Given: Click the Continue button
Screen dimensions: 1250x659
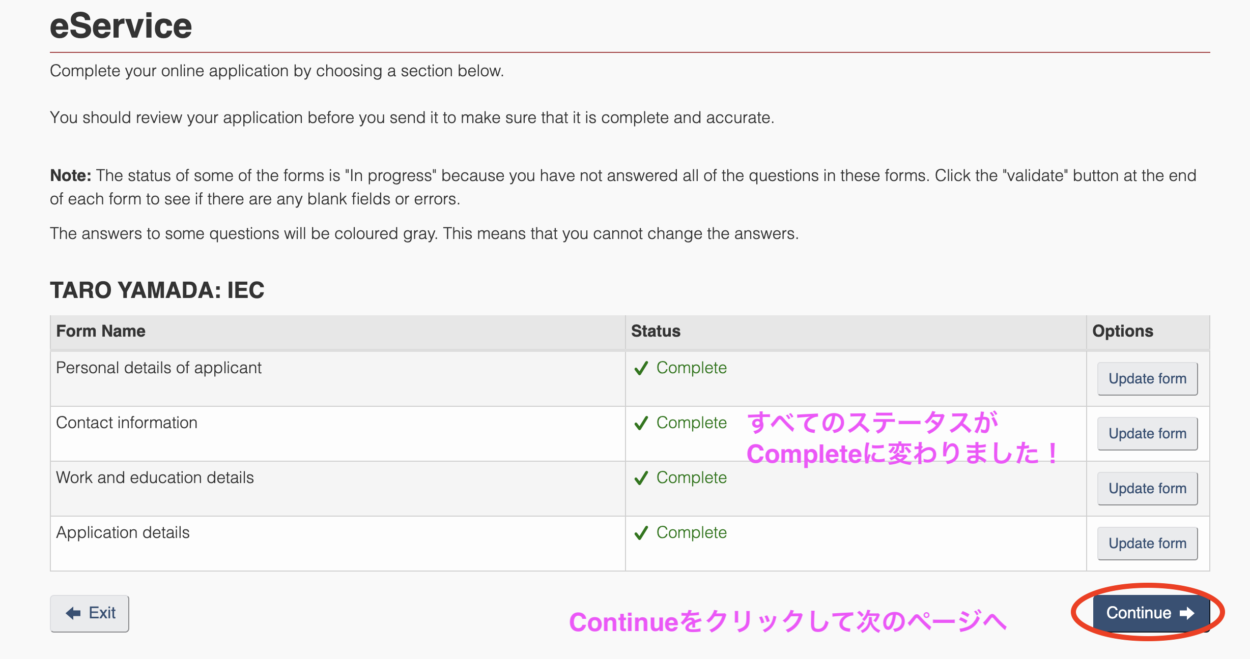Looking at the screenshot, I should (x=1151, y=613).
